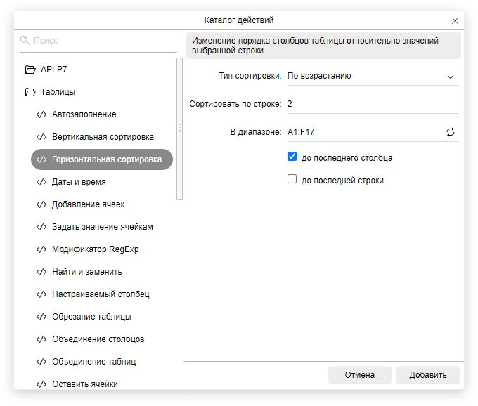The width and height of the screenshot is (478, 406).
Task: Collapse the Таблицы tree group
Action: coord(58,92)
